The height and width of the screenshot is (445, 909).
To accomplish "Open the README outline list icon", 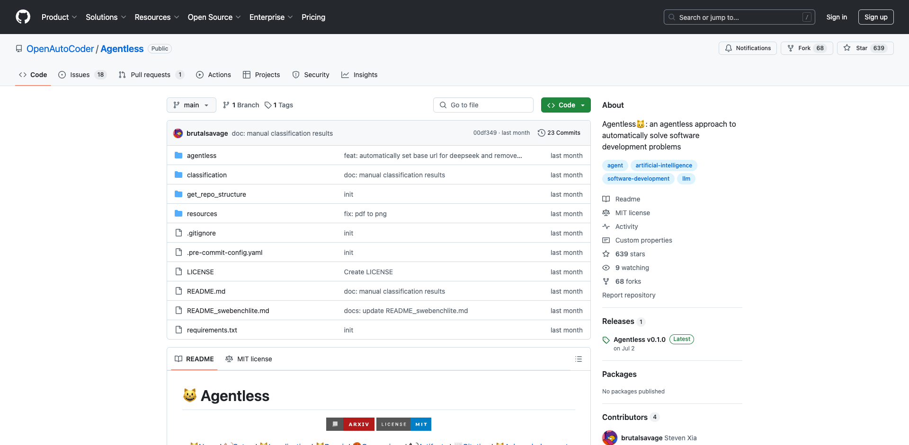I will pyautogui.click(x=578, y=359).
